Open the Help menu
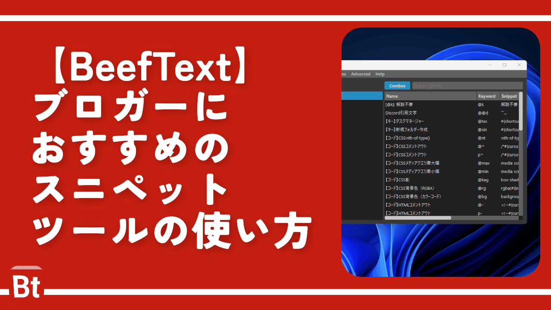 pyautogui.click(x=380, y=74)
